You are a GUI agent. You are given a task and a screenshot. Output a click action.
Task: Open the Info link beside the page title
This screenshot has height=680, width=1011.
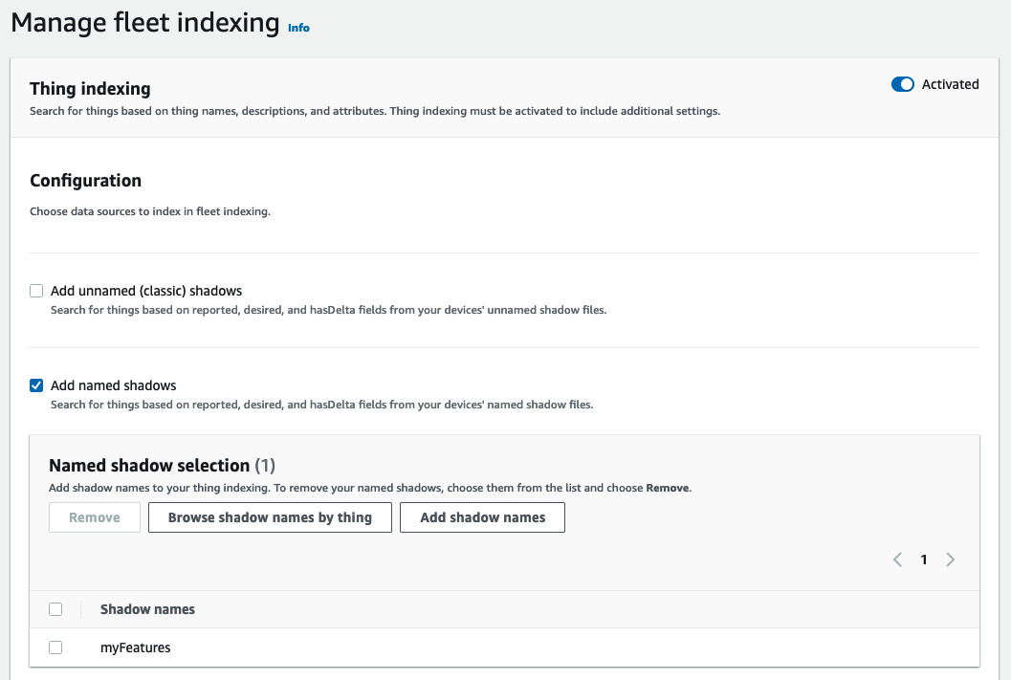pyautogui.click(x=298, y=28)
